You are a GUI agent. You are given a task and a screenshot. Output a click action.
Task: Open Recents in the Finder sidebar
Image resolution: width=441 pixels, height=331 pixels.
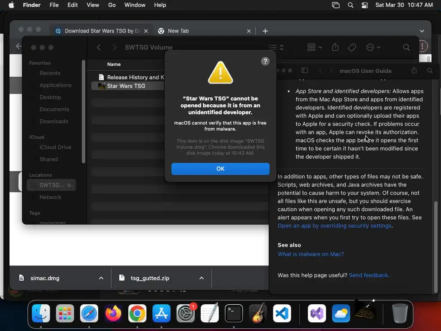pos(50,73)
